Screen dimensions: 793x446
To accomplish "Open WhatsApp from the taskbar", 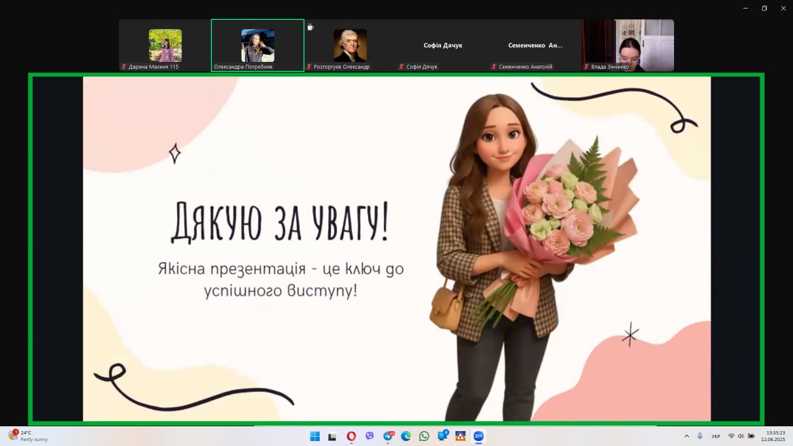I will coord(424,436).
